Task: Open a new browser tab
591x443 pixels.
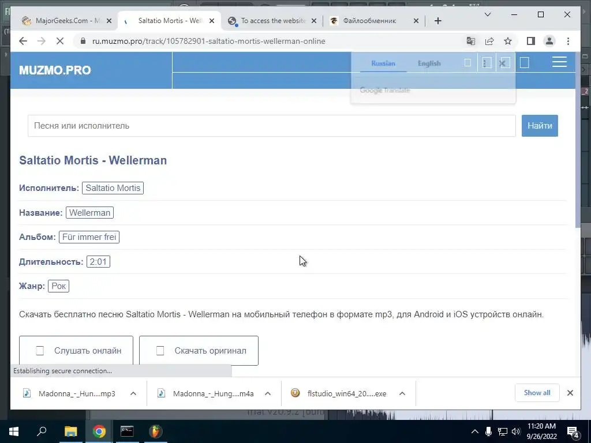Action: tap(437, 21)
